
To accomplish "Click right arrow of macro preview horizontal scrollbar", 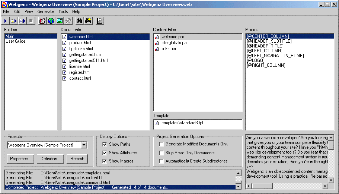I will tap(325, 186).
